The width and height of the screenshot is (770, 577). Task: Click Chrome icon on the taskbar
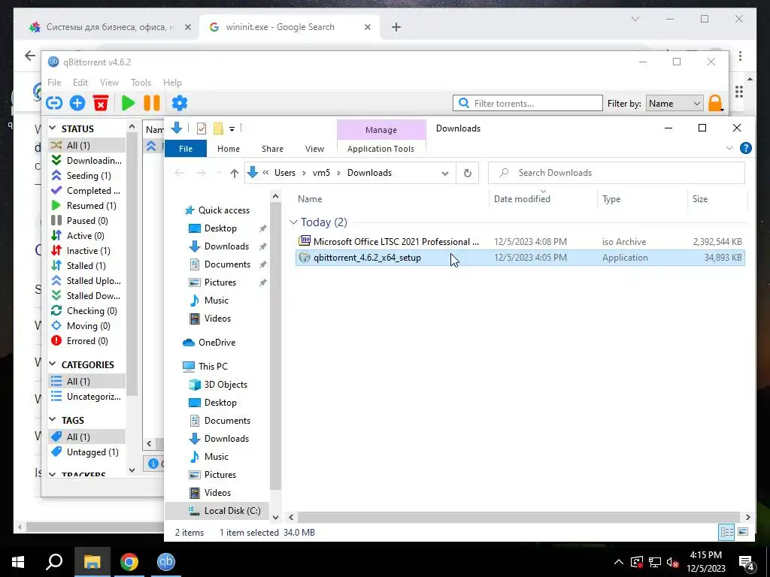pyautogui.click(x=129, y=562)
